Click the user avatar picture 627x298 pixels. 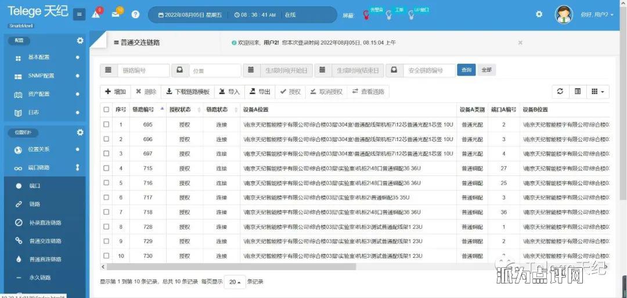click(564, 15)
